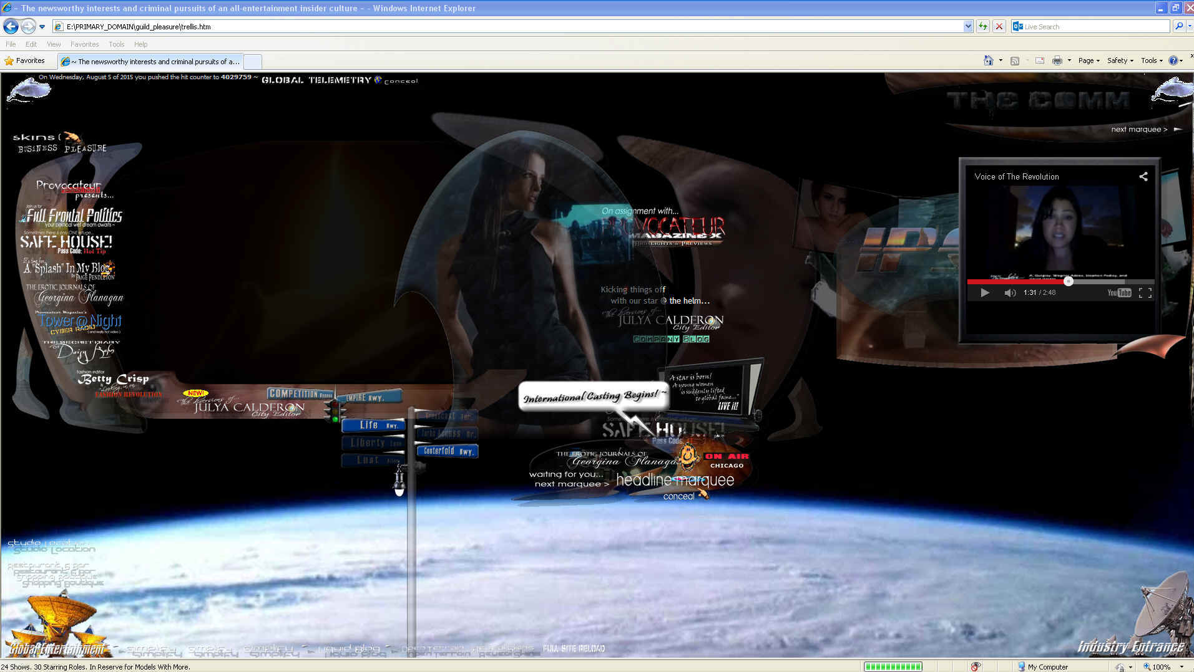Click the Global Entertainment logo
The width and height of the screenshot is (1194, 672).
click(x=58, y=623)
